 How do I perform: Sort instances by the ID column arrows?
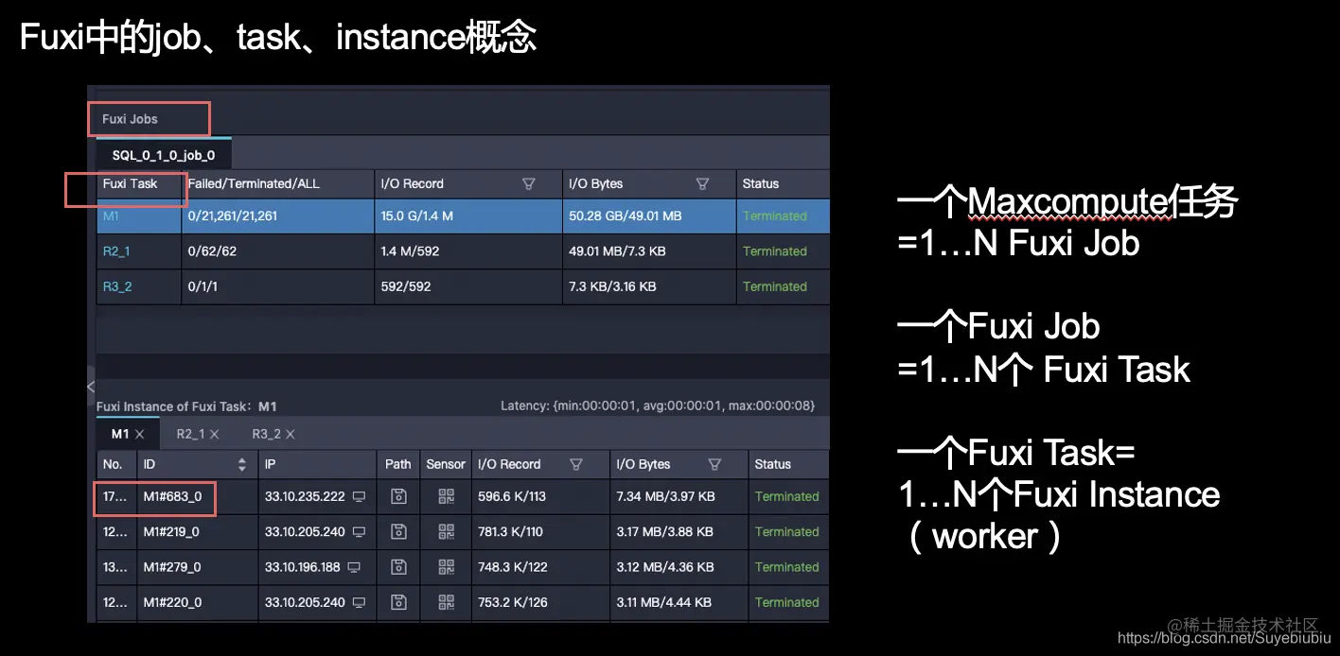[242, 464]
